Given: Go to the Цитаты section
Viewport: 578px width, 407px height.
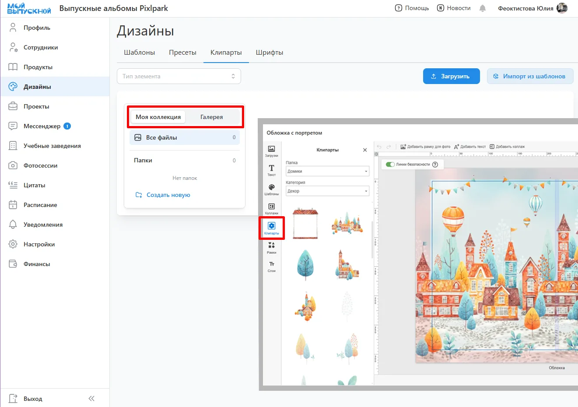Looking at the screenshot, I should pos(55,185).
